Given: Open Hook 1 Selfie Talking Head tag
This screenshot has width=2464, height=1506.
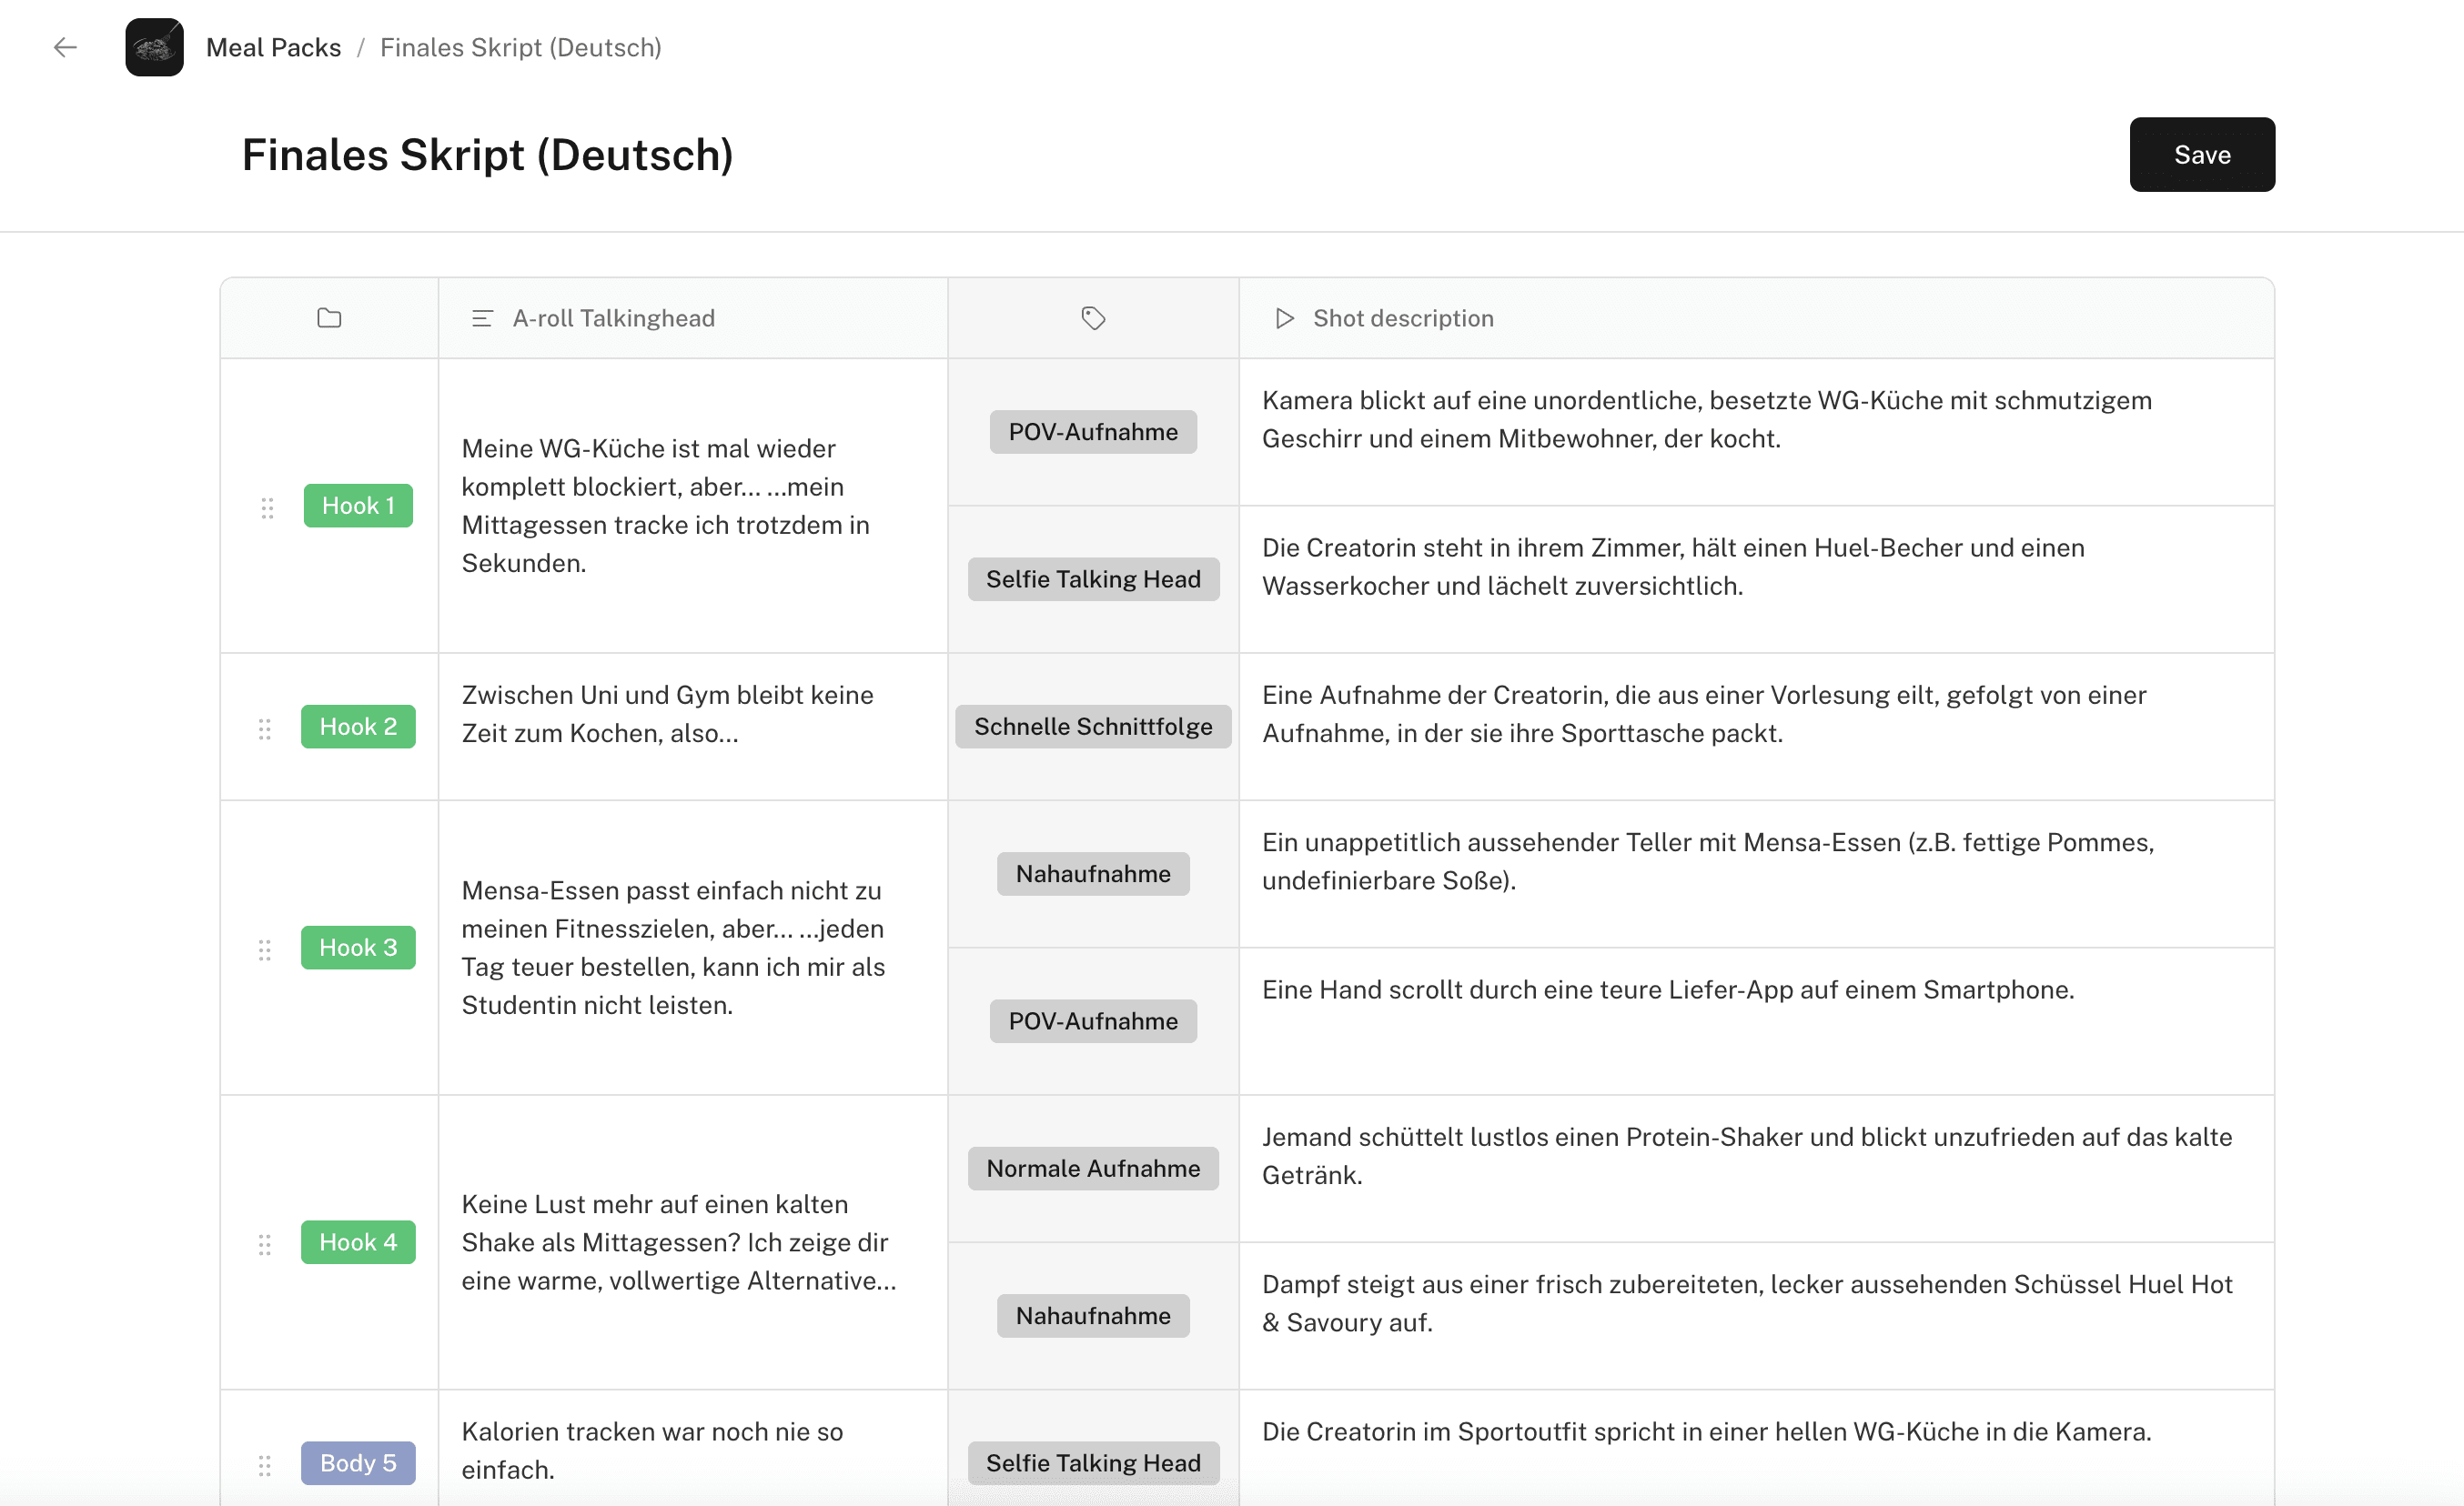Looking at the screenshot, I should click(1093, 578).
